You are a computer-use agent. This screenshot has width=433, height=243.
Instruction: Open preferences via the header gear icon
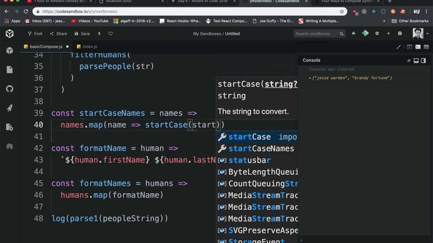(x=377, y=33)
